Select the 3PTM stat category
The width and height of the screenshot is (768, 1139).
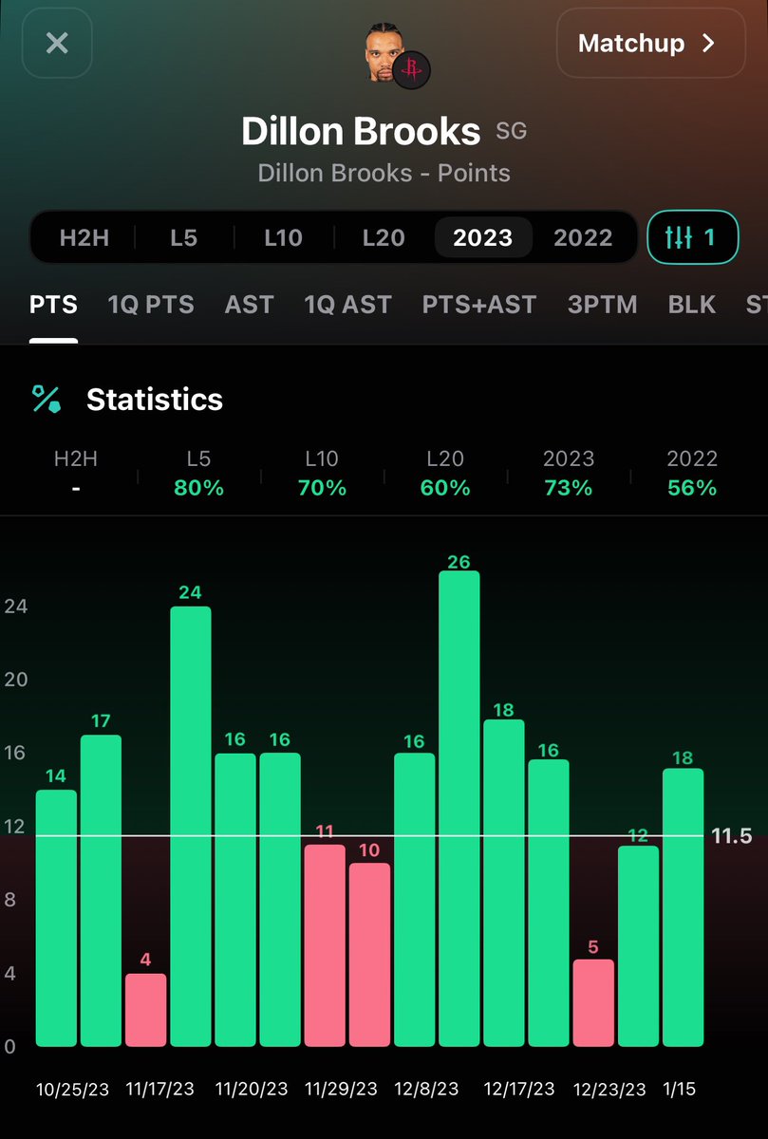[601, 305]
